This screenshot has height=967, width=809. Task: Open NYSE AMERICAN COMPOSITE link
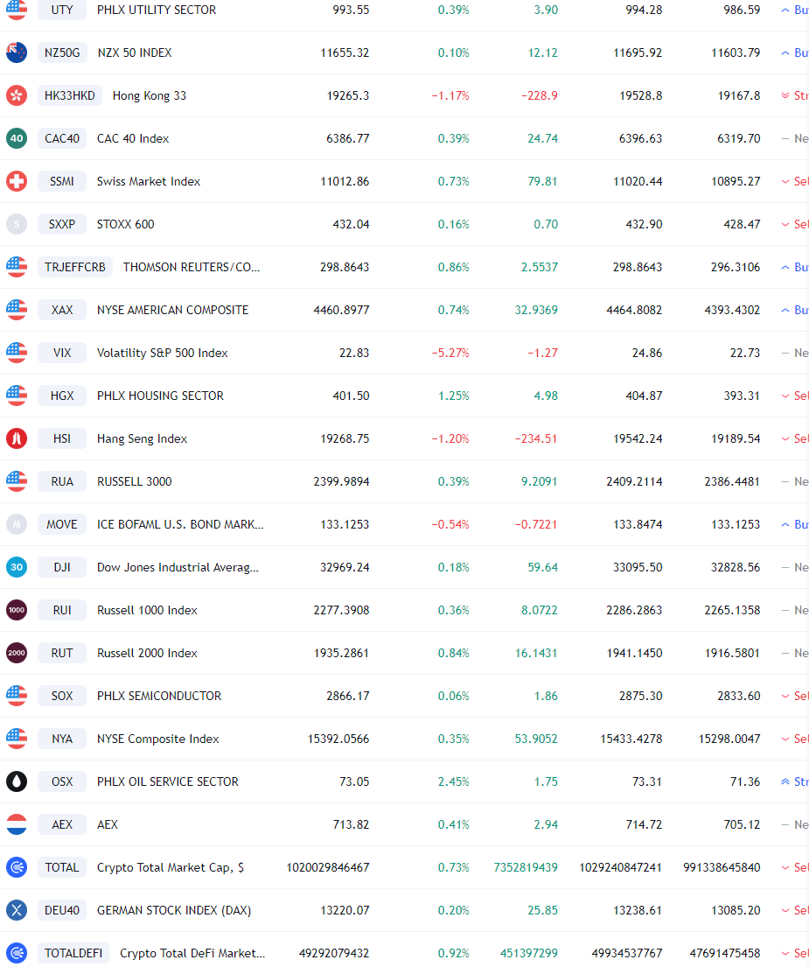[x=172, y=310]
